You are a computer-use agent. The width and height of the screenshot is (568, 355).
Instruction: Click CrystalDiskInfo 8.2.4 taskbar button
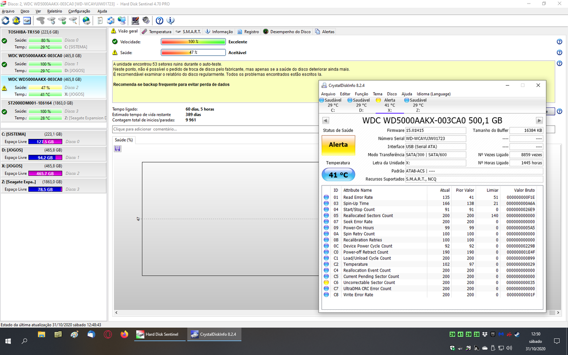pos(214,334)
